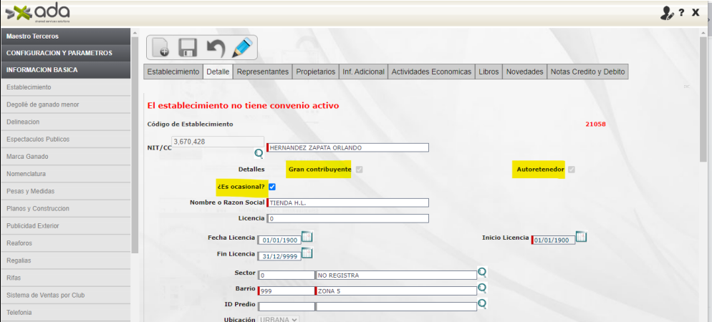Click the Nombre o Razon Social field

[x=348, y=203]
